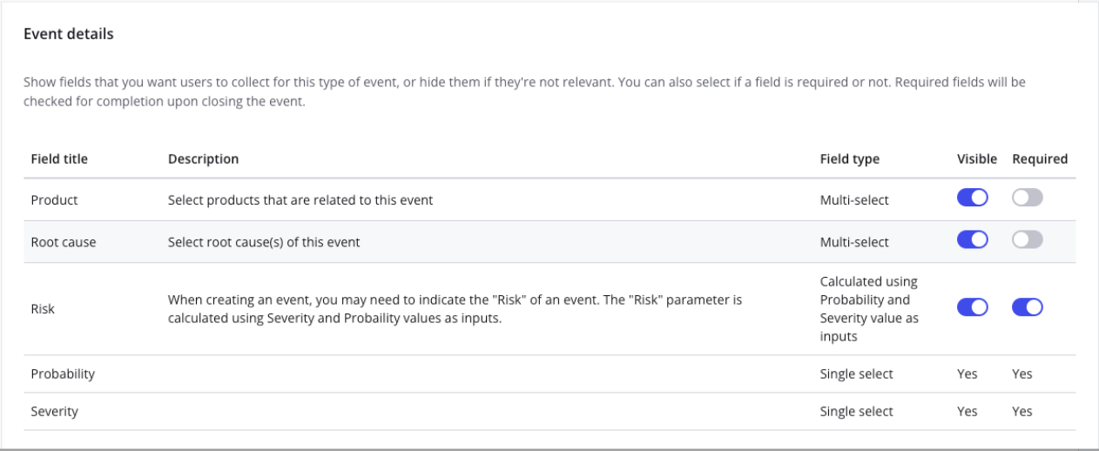
Task: Select the Severity row title
Action: coord(54,411)
